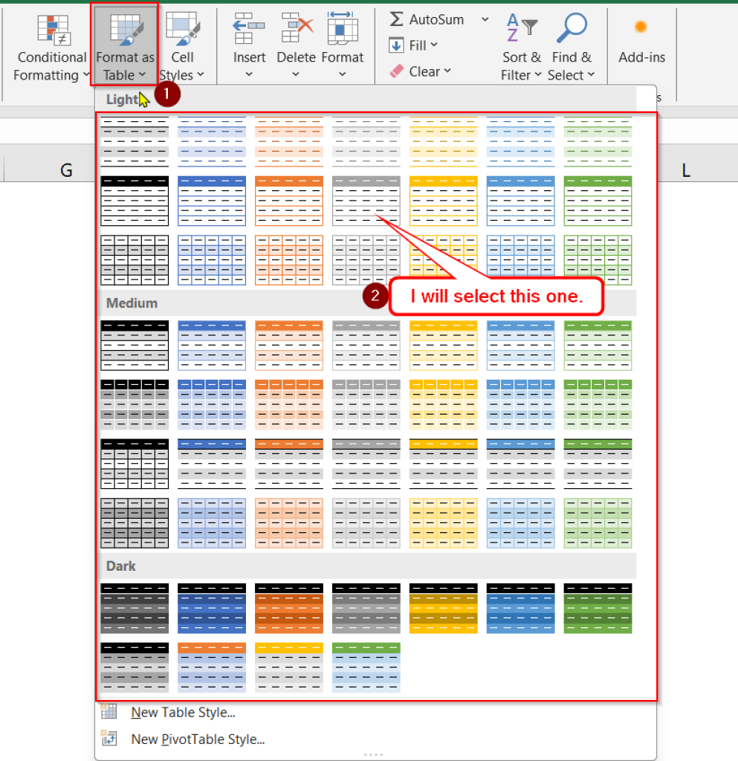
Task: Pick the first black Dark table style
Action: click(x=135, y=608)
